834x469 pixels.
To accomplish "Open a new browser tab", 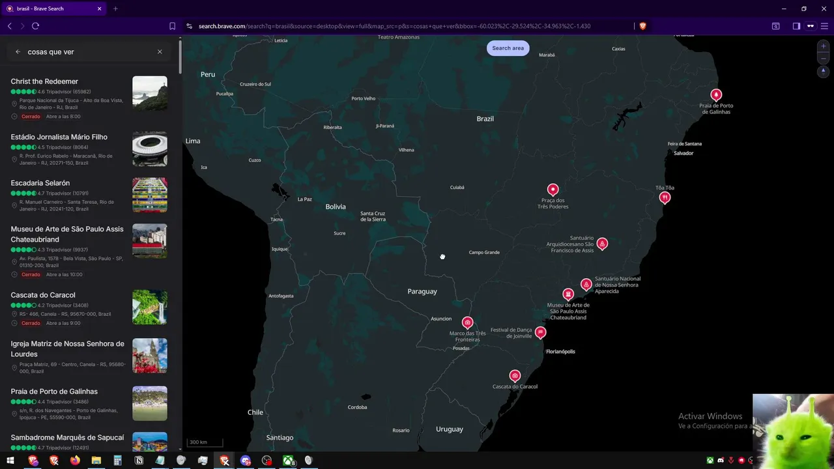I will tap(115, 8).
